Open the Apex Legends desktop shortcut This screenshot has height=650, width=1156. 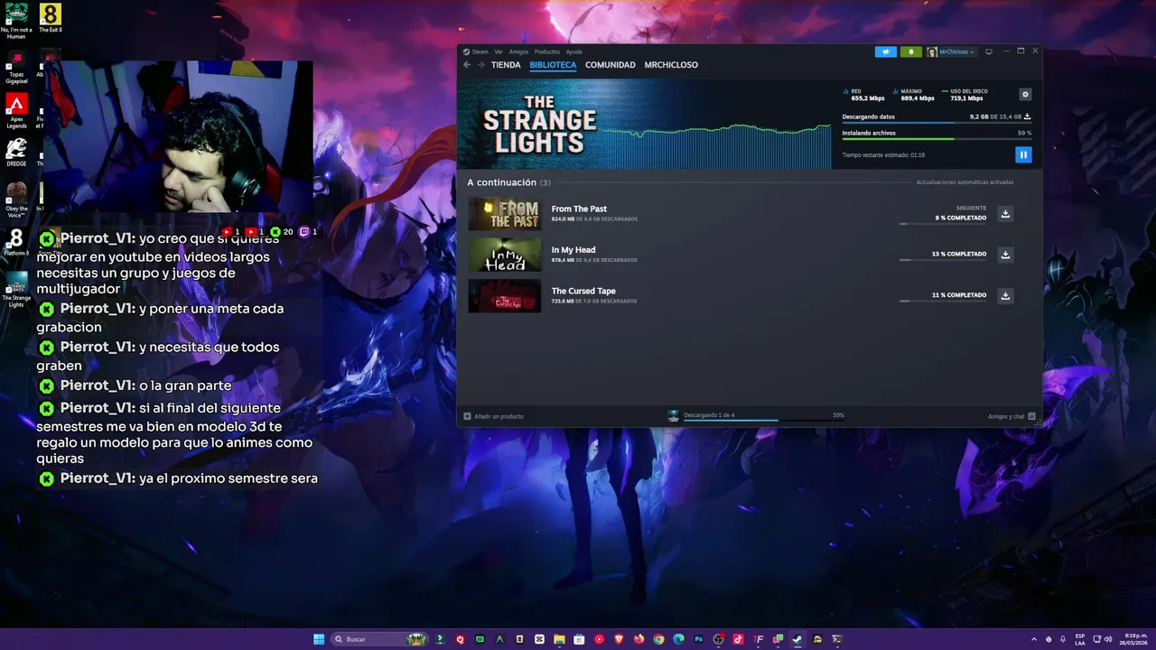tap(16, 111)
